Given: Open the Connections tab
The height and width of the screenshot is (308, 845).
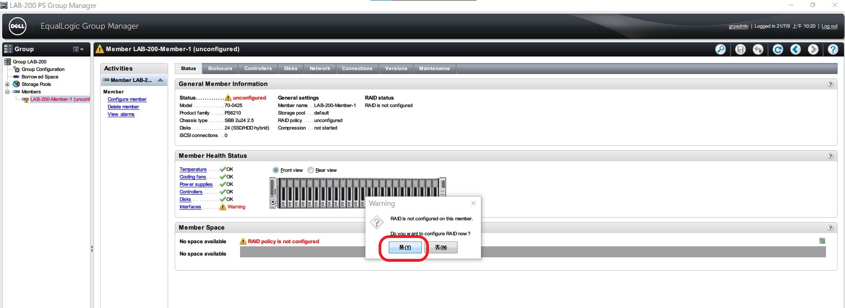Looking at the screenshot, I should [x=357, y=68].
